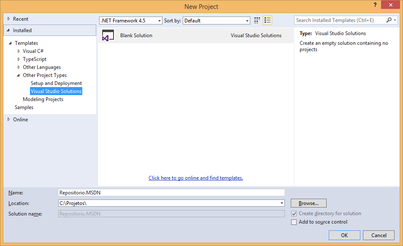This screenshot has height=246, width=403.
Task: Confirm with the OK button
Action: (344, 235)
